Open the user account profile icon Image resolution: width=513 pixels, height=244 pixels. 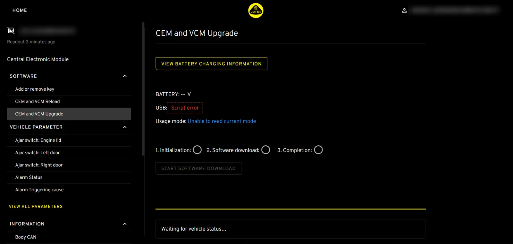coord(404,11)
